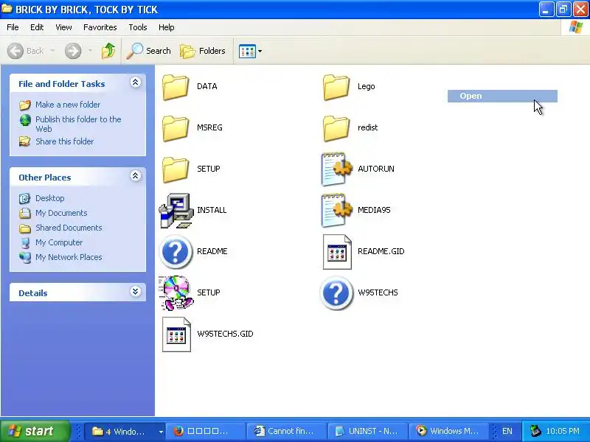Close the Brick by Brick window
The height and width of the screenshot is (442, 590).
[580, 10]
